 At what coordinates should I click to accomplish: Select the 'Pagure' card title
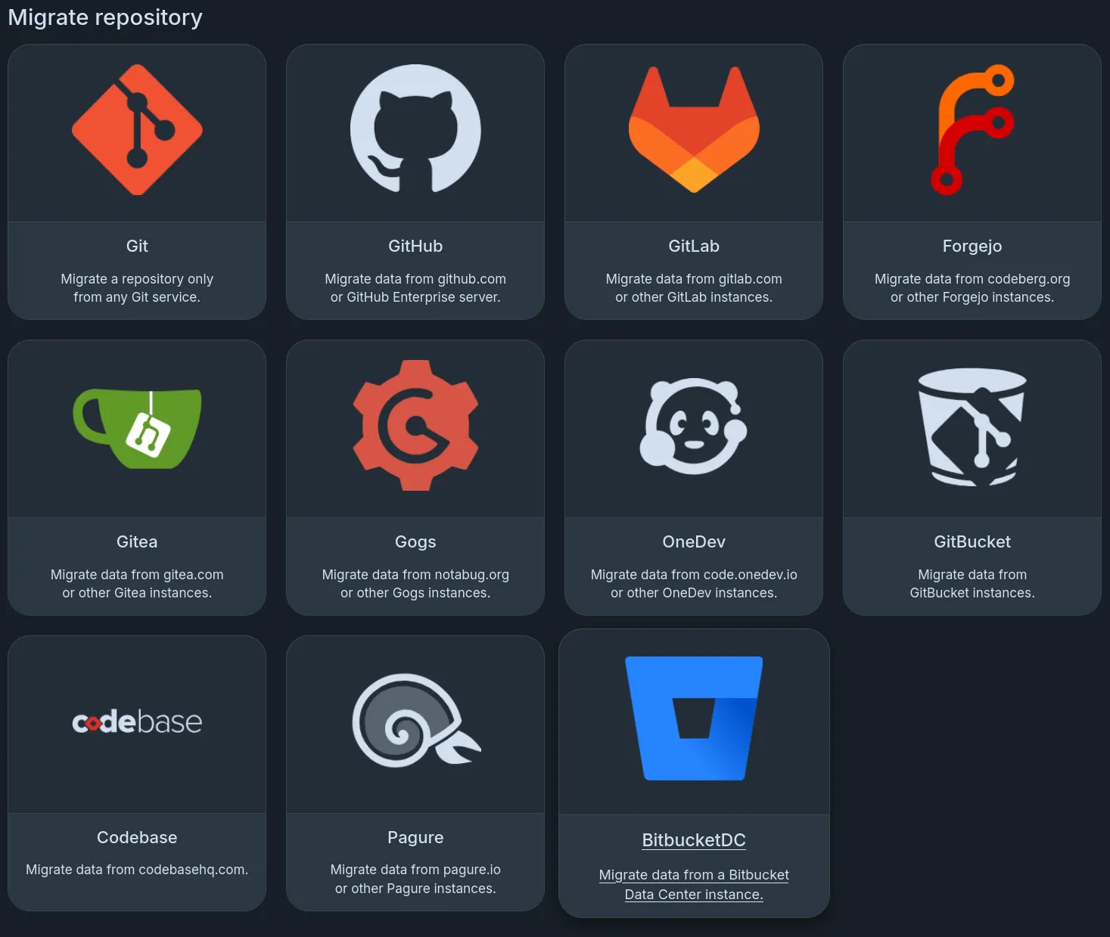(415, 837)
